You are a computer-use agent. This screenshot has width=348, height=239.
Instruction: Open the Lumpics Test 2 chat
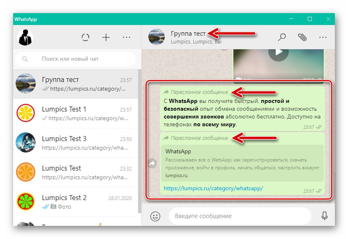76,202
